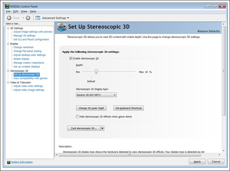Click the Forward arrow icon
Viewport: 230px width, 171px height.
click(28, 18)
